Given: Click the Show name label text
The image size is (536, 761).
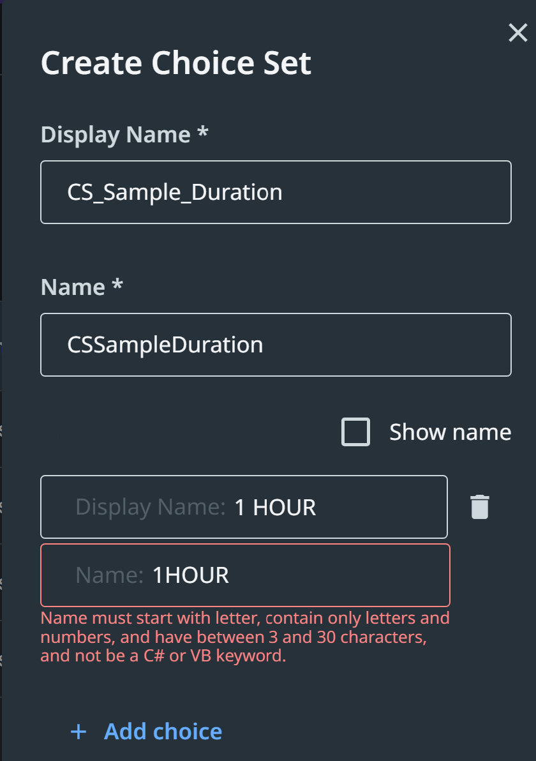Looking at the screenshot, I should [x=450, y=432].
